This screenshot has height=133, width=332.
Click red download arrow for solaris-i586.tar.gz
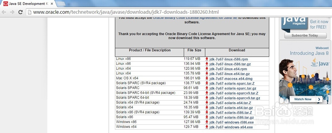[x=207, y=117]
